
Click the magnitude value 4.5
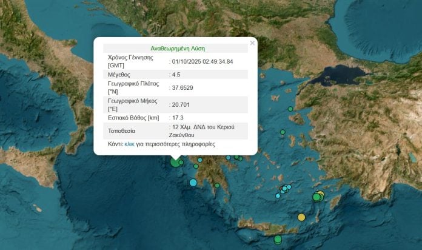[177, 75]
